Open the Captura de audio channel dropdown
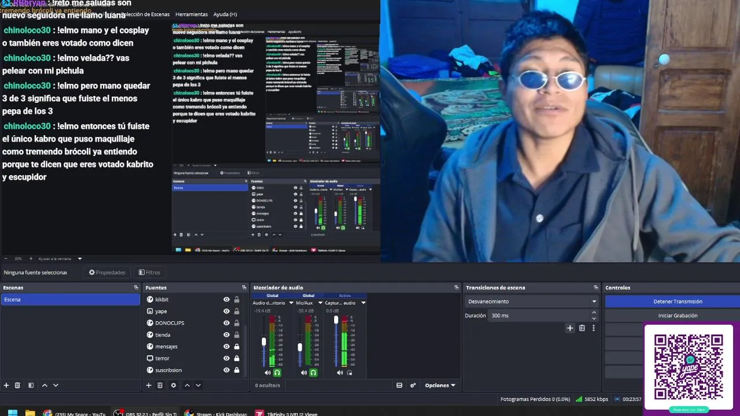740x416 pixels. click(x=363, y=303)
